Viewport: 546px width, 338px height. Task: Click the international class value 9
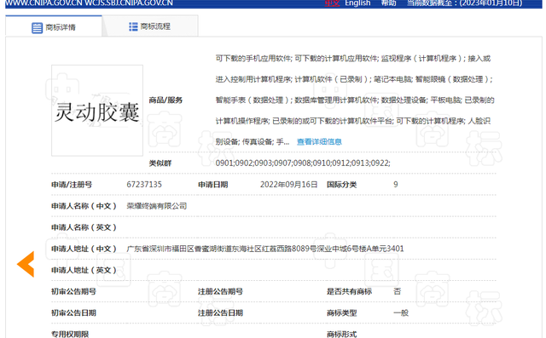click(396, 185)
